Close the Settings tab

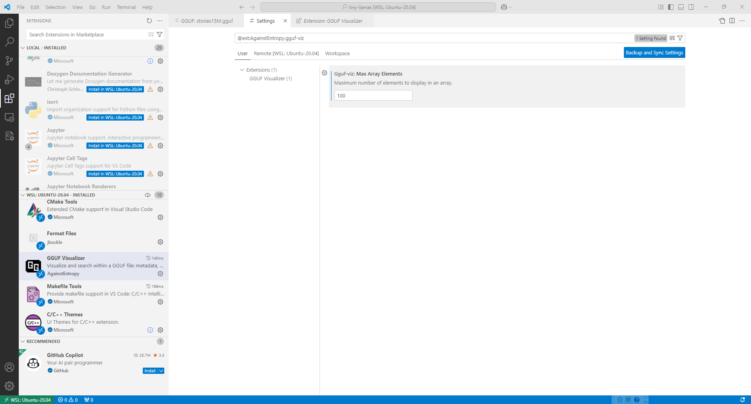[x=285, y=21]
